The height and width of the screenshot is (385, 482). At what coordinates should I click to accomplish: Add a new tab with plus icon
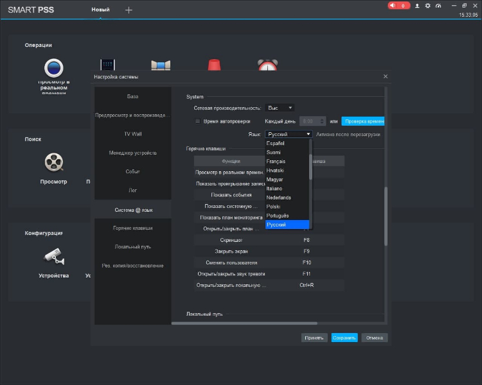[129, 10]
